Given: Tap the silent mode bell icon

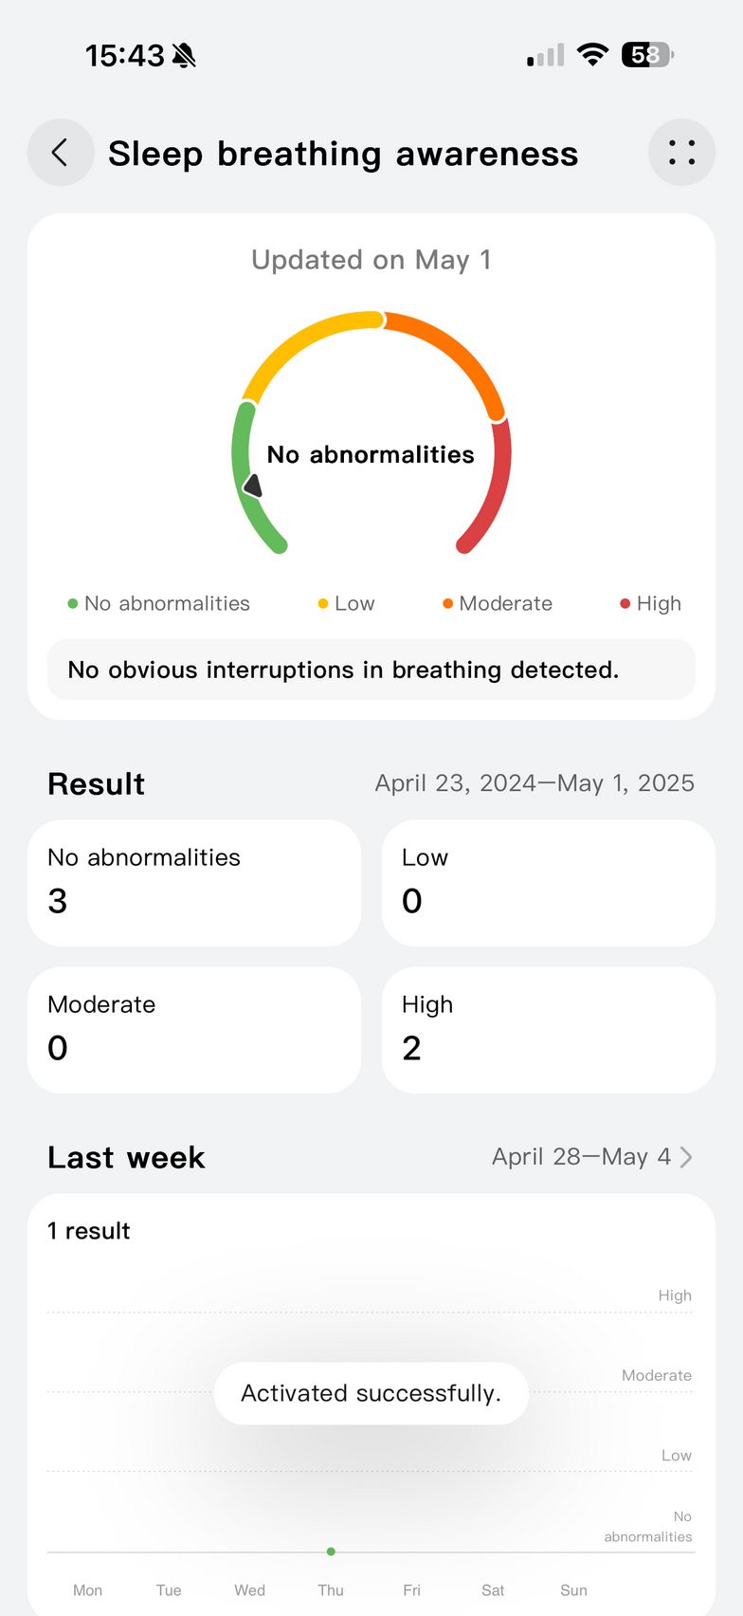Looking at the screenshot, I should (184, 56).
